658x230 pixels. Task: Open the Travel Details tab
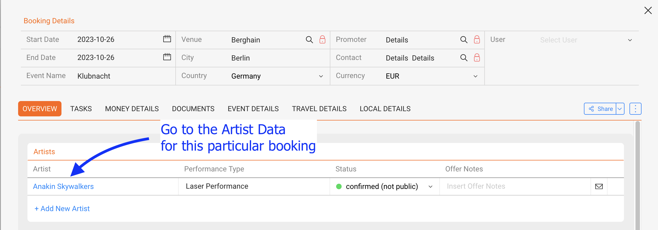click(x=319, y=109)
